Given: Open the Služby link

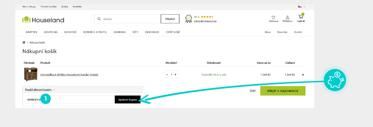Looking at the screenshot, I should tap(64, 7).
